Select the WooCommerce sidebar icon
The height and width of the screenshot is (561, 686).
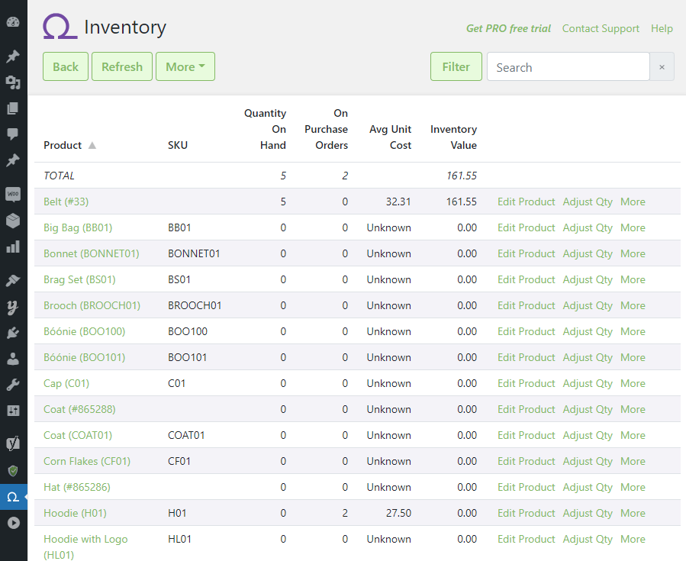(x=14, y=195)
